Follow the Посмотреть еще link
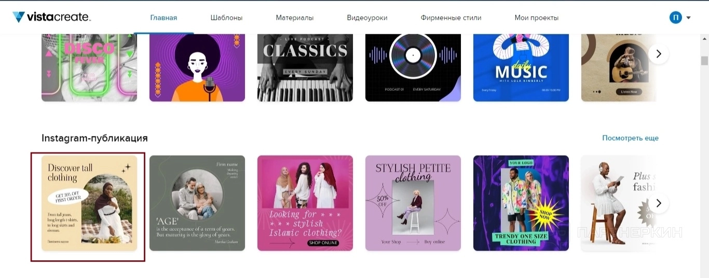The width and height of the screenshot is (709, 278). point(630,138)
